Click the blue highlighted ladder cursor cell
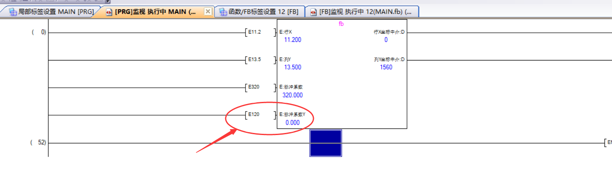Image resolution: width=612 pixels, height=169 pixels. tap(325, 143)
